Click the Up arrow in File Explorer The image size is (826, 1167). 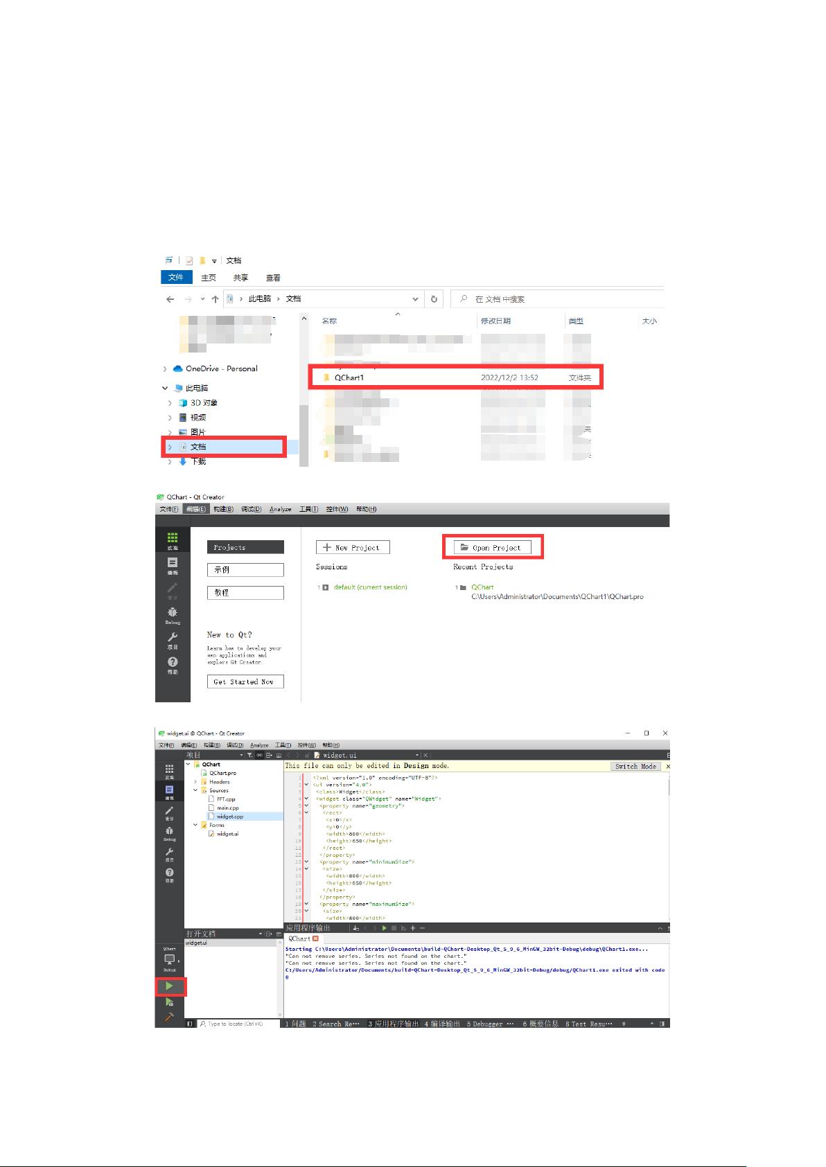216,299
